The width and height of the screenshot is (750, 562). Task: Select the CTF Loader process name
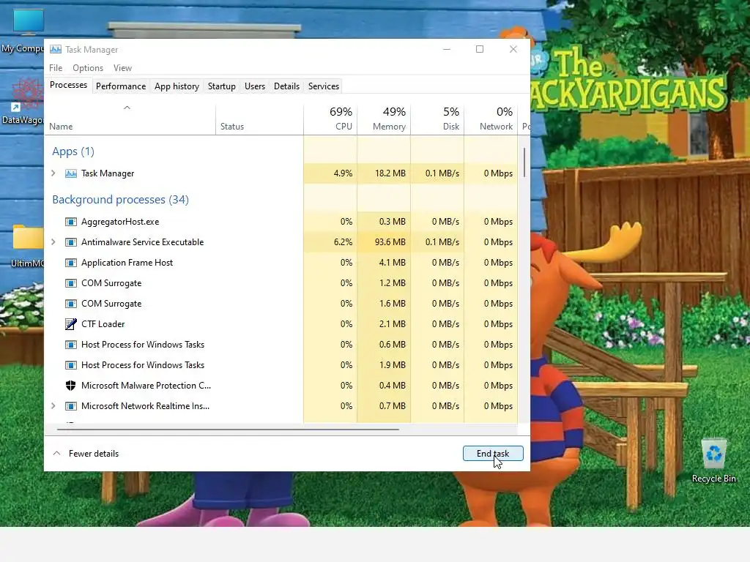(x=103, y=324)
